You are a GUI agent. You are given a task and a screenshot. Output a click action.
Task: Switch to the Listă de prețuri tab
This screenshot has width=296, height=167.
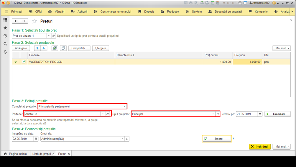point(42,154)
